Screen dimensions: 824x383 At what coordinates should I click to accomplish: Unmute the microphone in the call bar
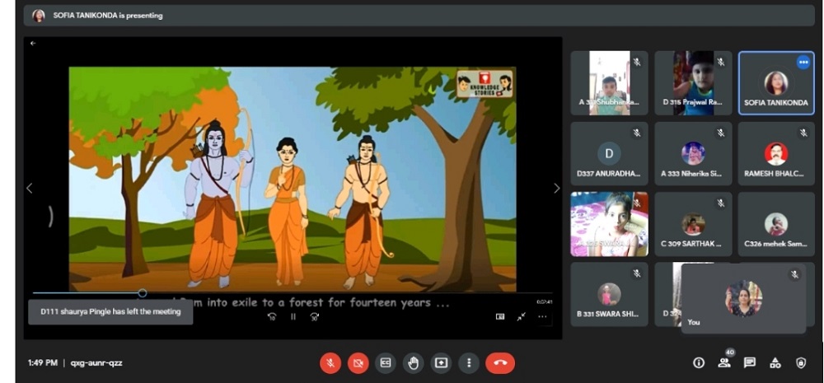[x=330, y=362]
